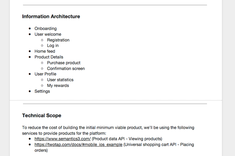This screenshot has height=156, width=235.
Task: Click the Log in sub-item
Action: point(53,46)
